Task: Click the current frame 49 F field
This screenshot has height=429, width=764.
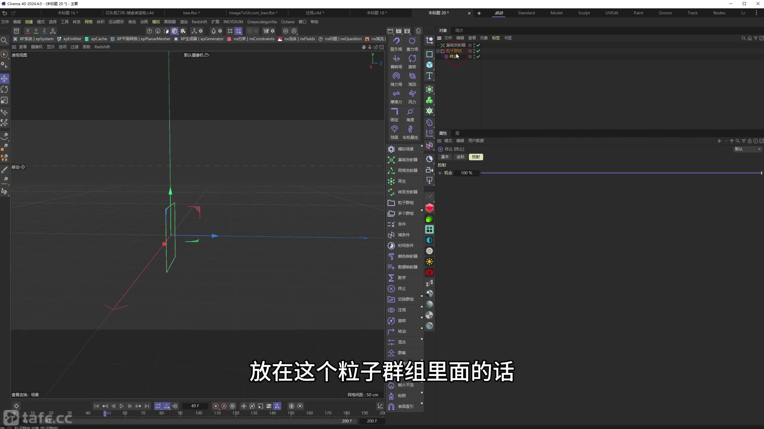Action: [x=195, y=406]
